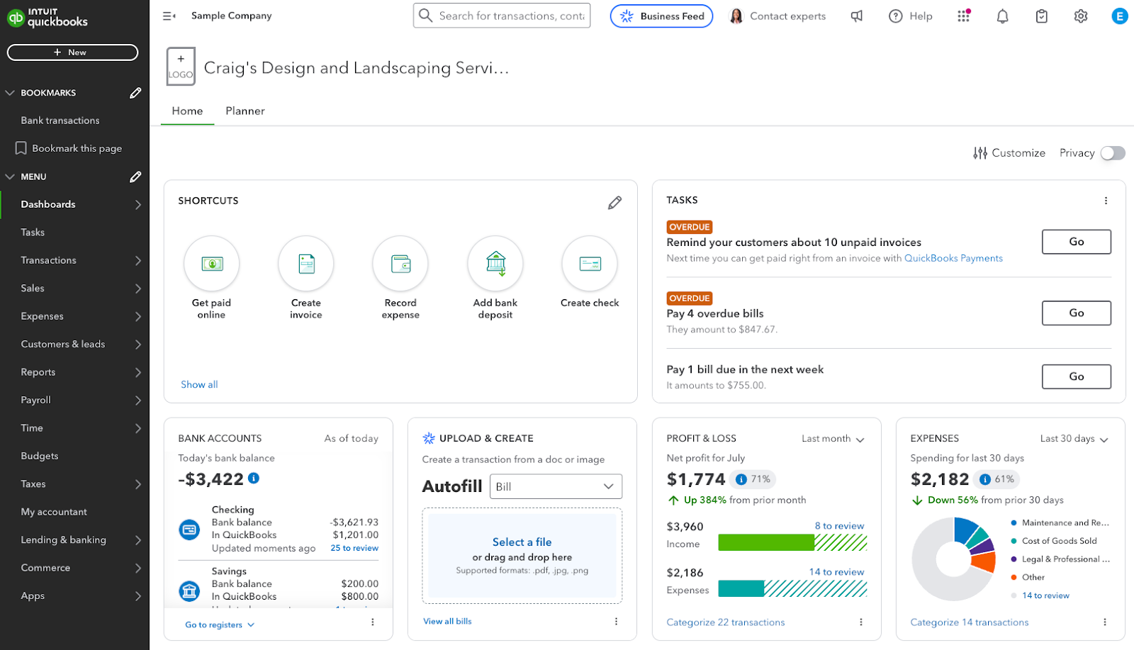The image size is (1134, 650).
Task: Open the apps grid icon
Action: click(x=963, y=16)
